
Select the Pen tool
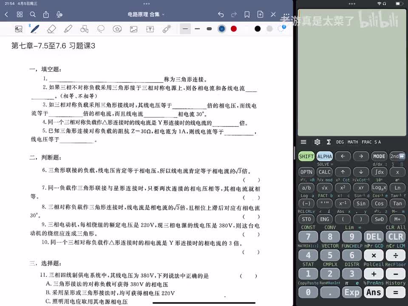34,28
